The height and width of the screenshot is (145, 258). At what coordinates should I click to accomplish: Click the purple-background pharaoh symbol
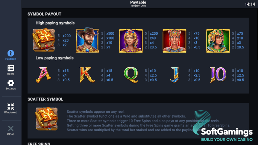coord(128,40)
